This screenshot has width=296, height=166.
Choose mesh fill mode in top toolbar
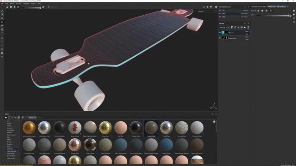click(14, 7)
